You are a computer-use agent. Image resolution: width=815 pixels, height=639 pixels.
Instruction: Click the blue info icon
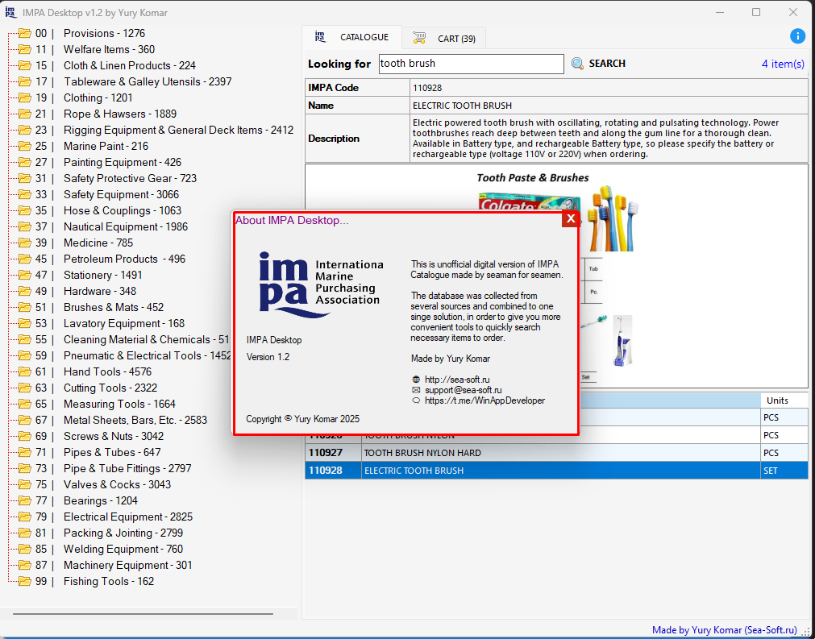[797, 36]
